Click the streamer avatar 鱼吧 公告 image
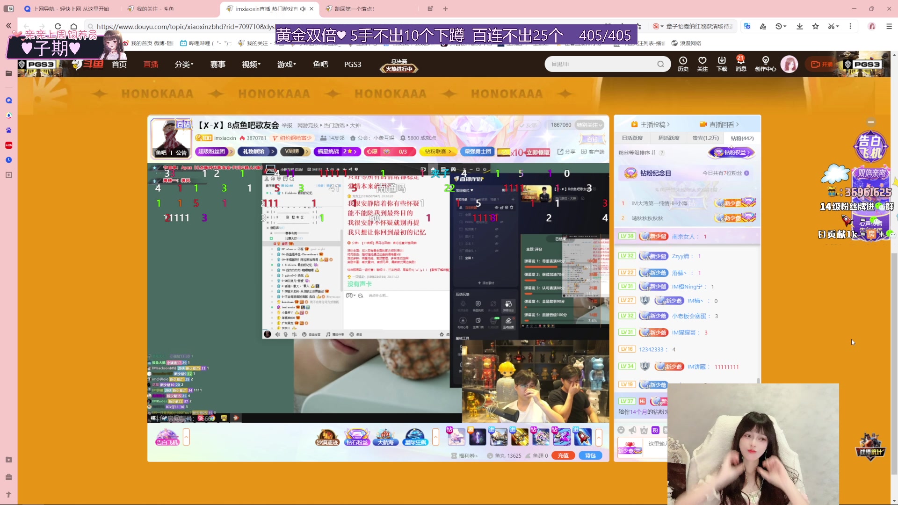The image size is (898, 505). [x=171, y=138]
